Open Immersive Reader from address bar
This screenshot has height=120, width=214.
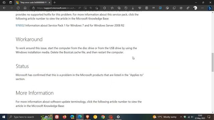(85, 8)
